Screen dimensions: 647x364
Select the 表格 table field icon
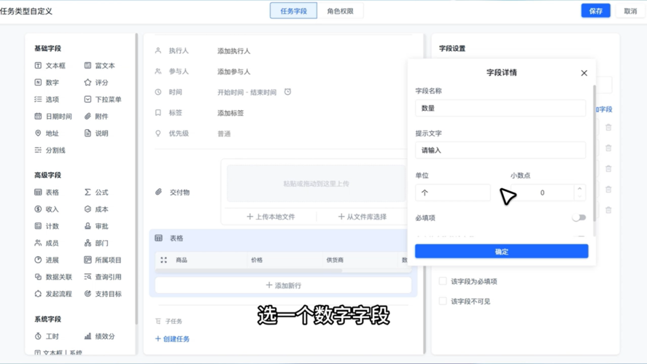click(38, 192)
